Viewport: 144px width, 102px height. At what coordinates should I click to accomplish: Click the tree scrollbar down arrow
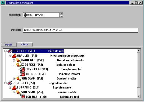pyautogui.click(x=139, y=96)
